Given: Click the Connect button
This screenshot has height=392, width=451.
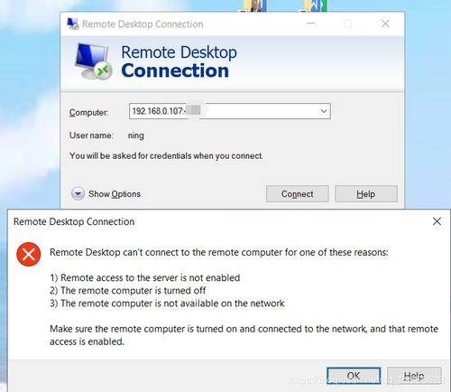Looking at the screenshot, I should 297,193.
